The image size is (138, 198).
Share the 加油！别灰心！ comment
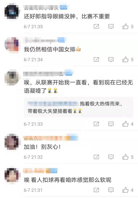96,157
